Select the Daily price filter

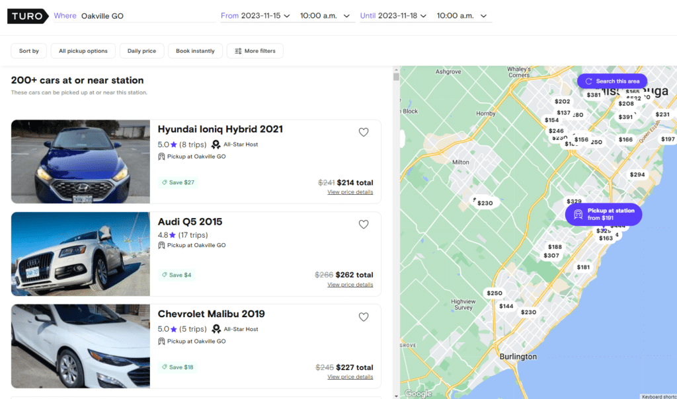pyautogui.click(x=141, y=50)
